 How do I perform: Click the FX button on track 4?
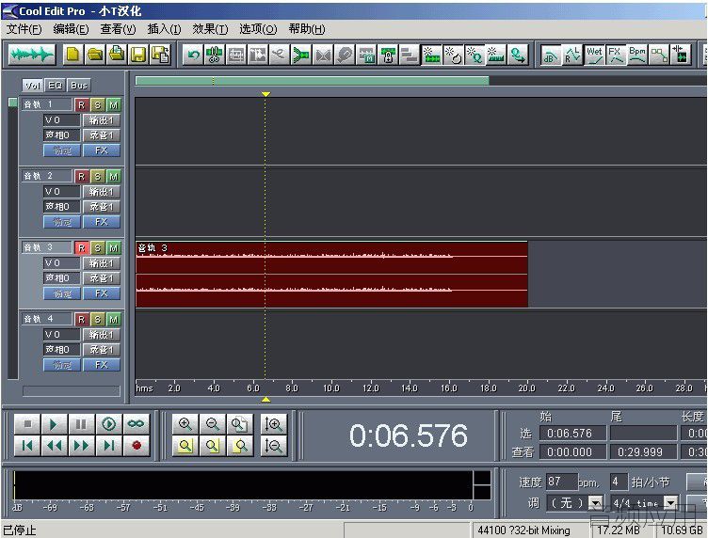(101, 365)
